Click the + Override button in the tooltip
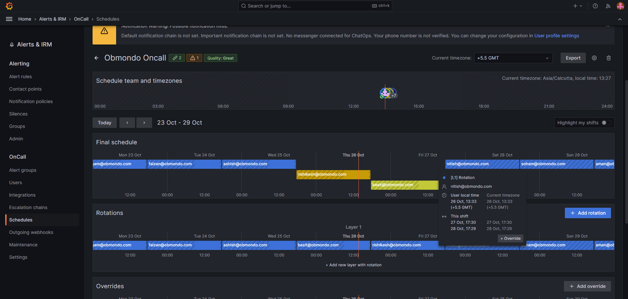 click(511, 238)
